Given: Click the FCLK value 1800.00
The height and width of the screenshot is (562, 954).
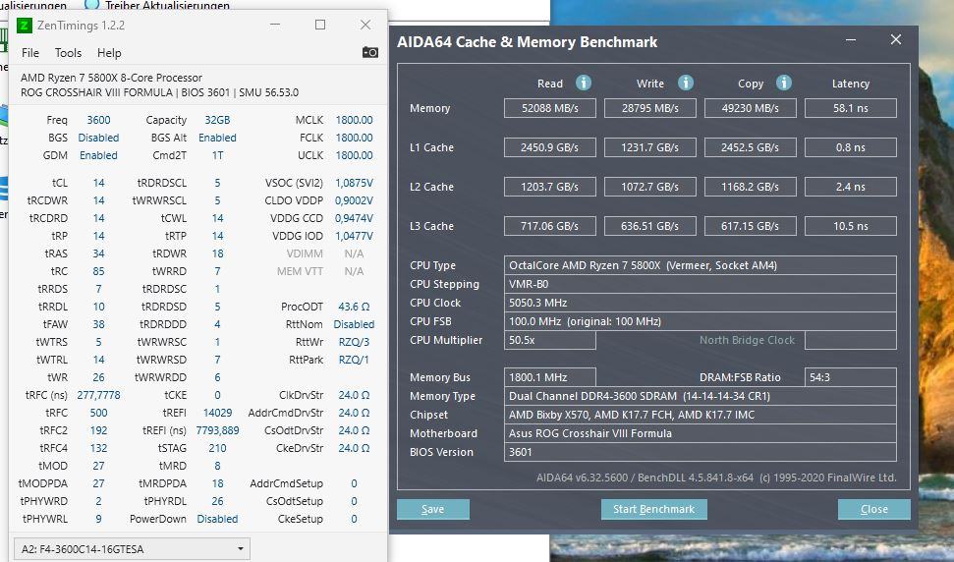Looking at the screenshot, I should coord(354,138).
